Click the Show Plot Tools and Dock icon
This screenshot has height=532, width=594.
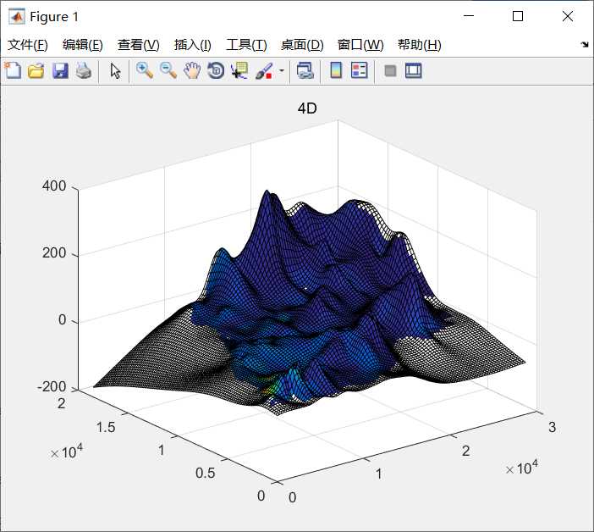413,70
